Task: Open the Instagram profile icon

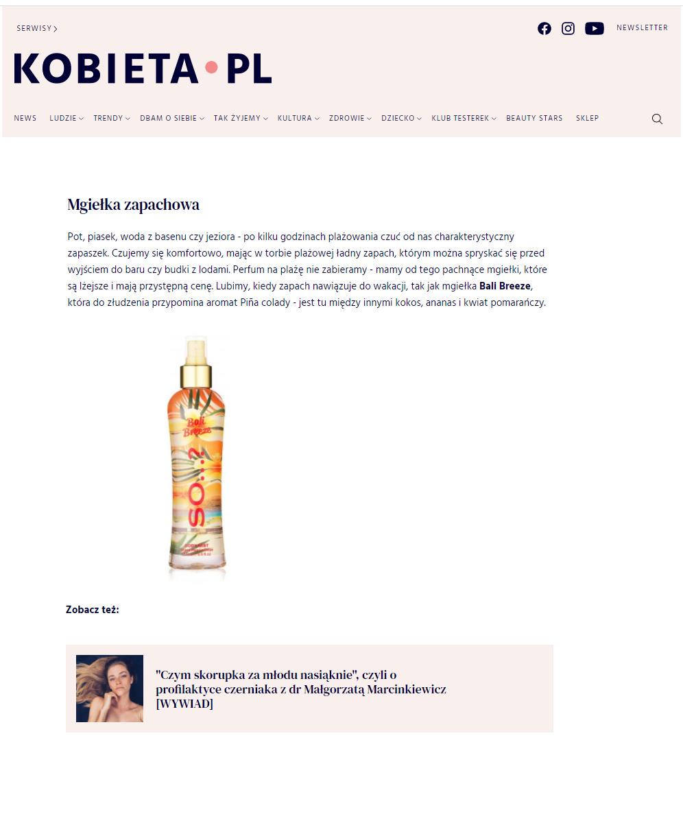Action: 568,29
